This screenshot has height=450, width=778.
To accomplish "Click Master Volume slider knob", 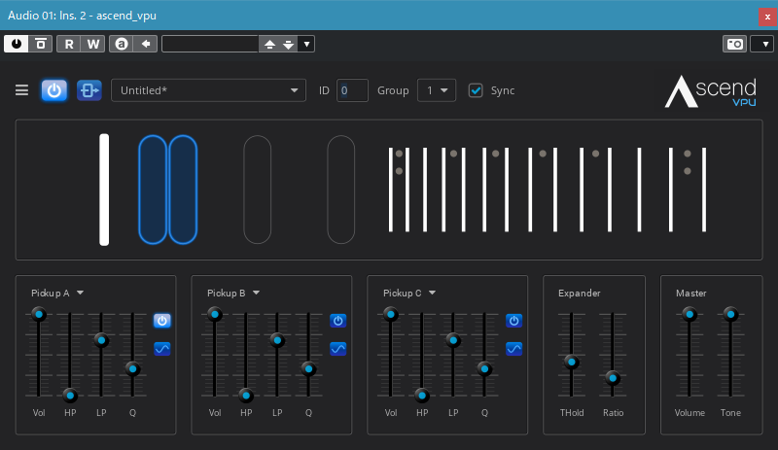I will pyautogui.click(x=690, y=314).
